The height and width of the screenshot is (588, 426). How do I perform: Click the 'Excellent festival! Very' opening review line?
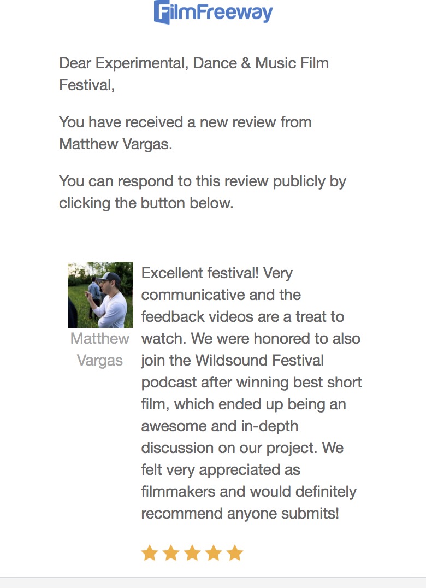(217, 273)
